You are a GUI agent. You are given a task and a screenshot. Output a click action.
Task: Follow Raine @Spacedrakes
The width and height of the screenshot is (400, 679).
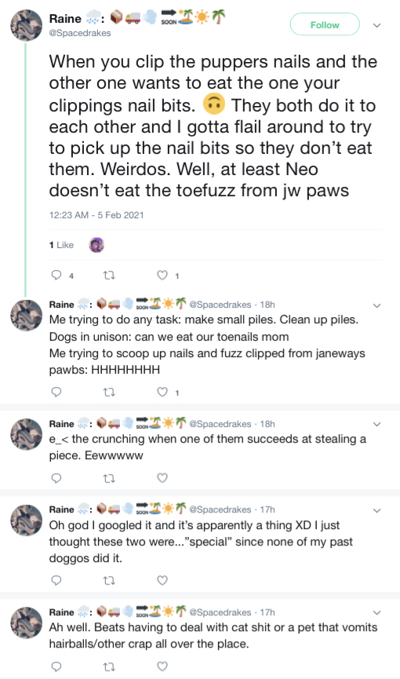click(x=325, y=24)
